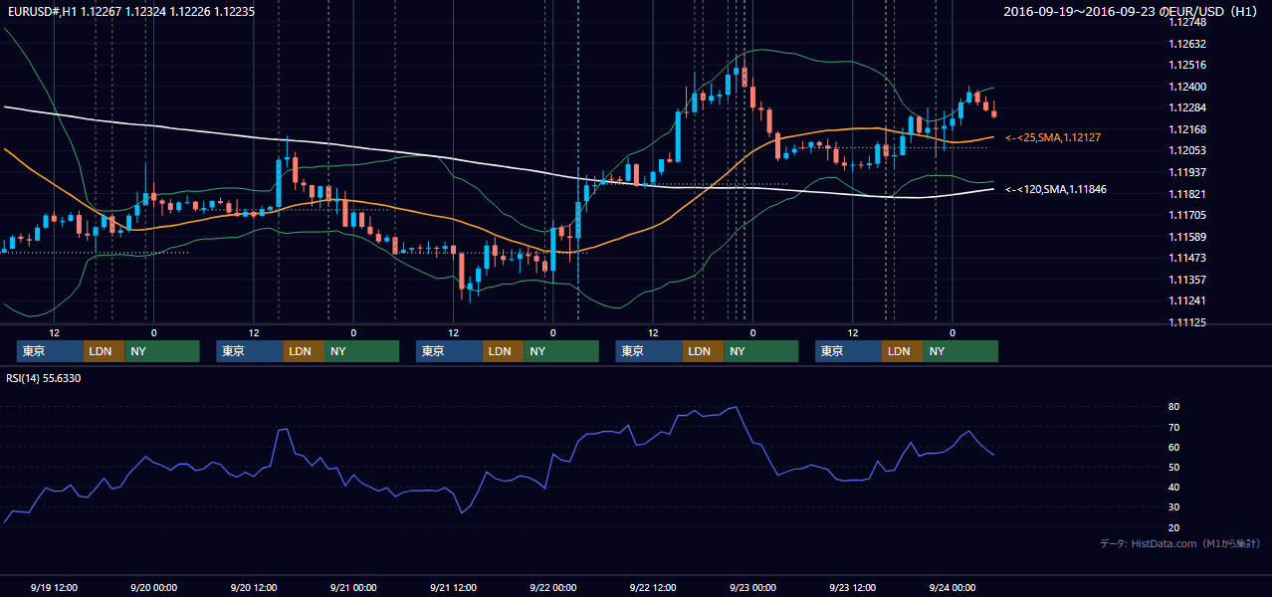Click price axis label 1.11357
1272x597 pixels.
coord(1188,280)
